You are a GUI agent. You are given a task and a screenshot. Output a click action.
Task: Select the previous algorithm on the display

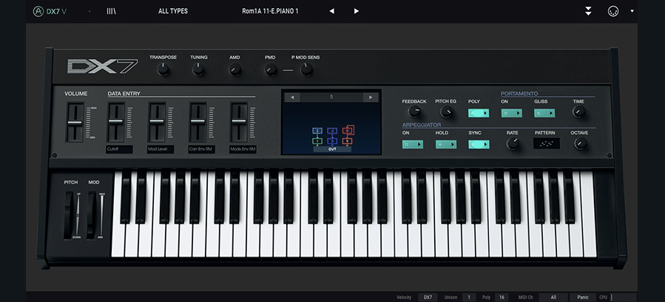tap(291, 97)
